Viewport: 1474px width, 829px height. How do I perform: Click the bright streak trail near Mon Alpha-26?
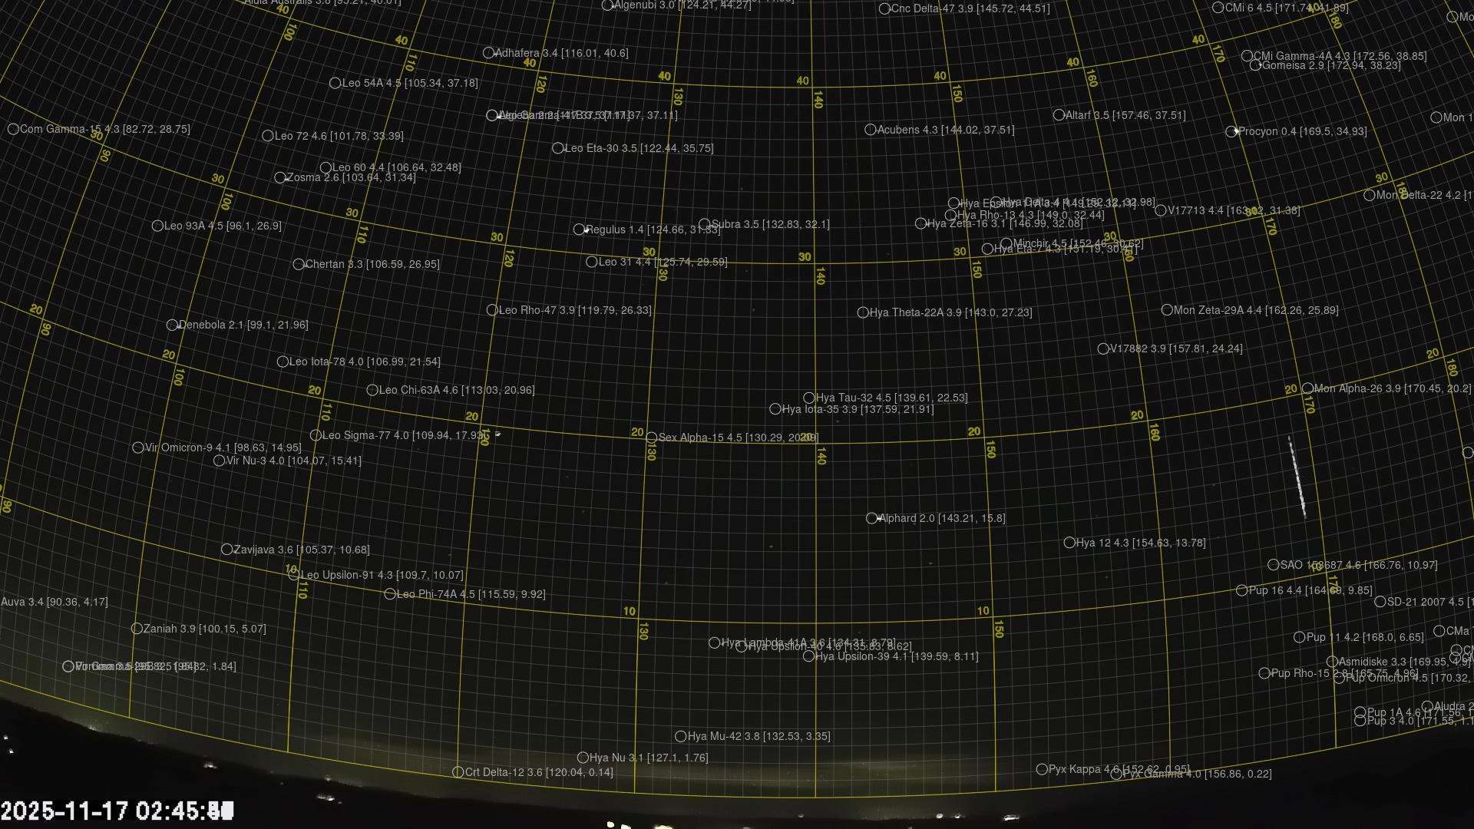tap(1297, 477)
